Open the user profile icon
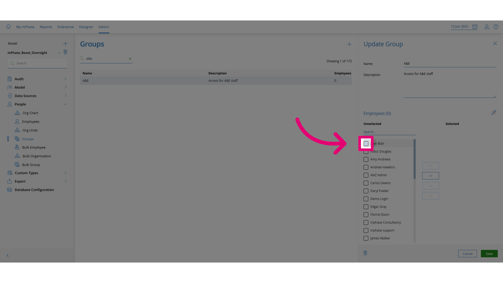 (x=487, y=27)
